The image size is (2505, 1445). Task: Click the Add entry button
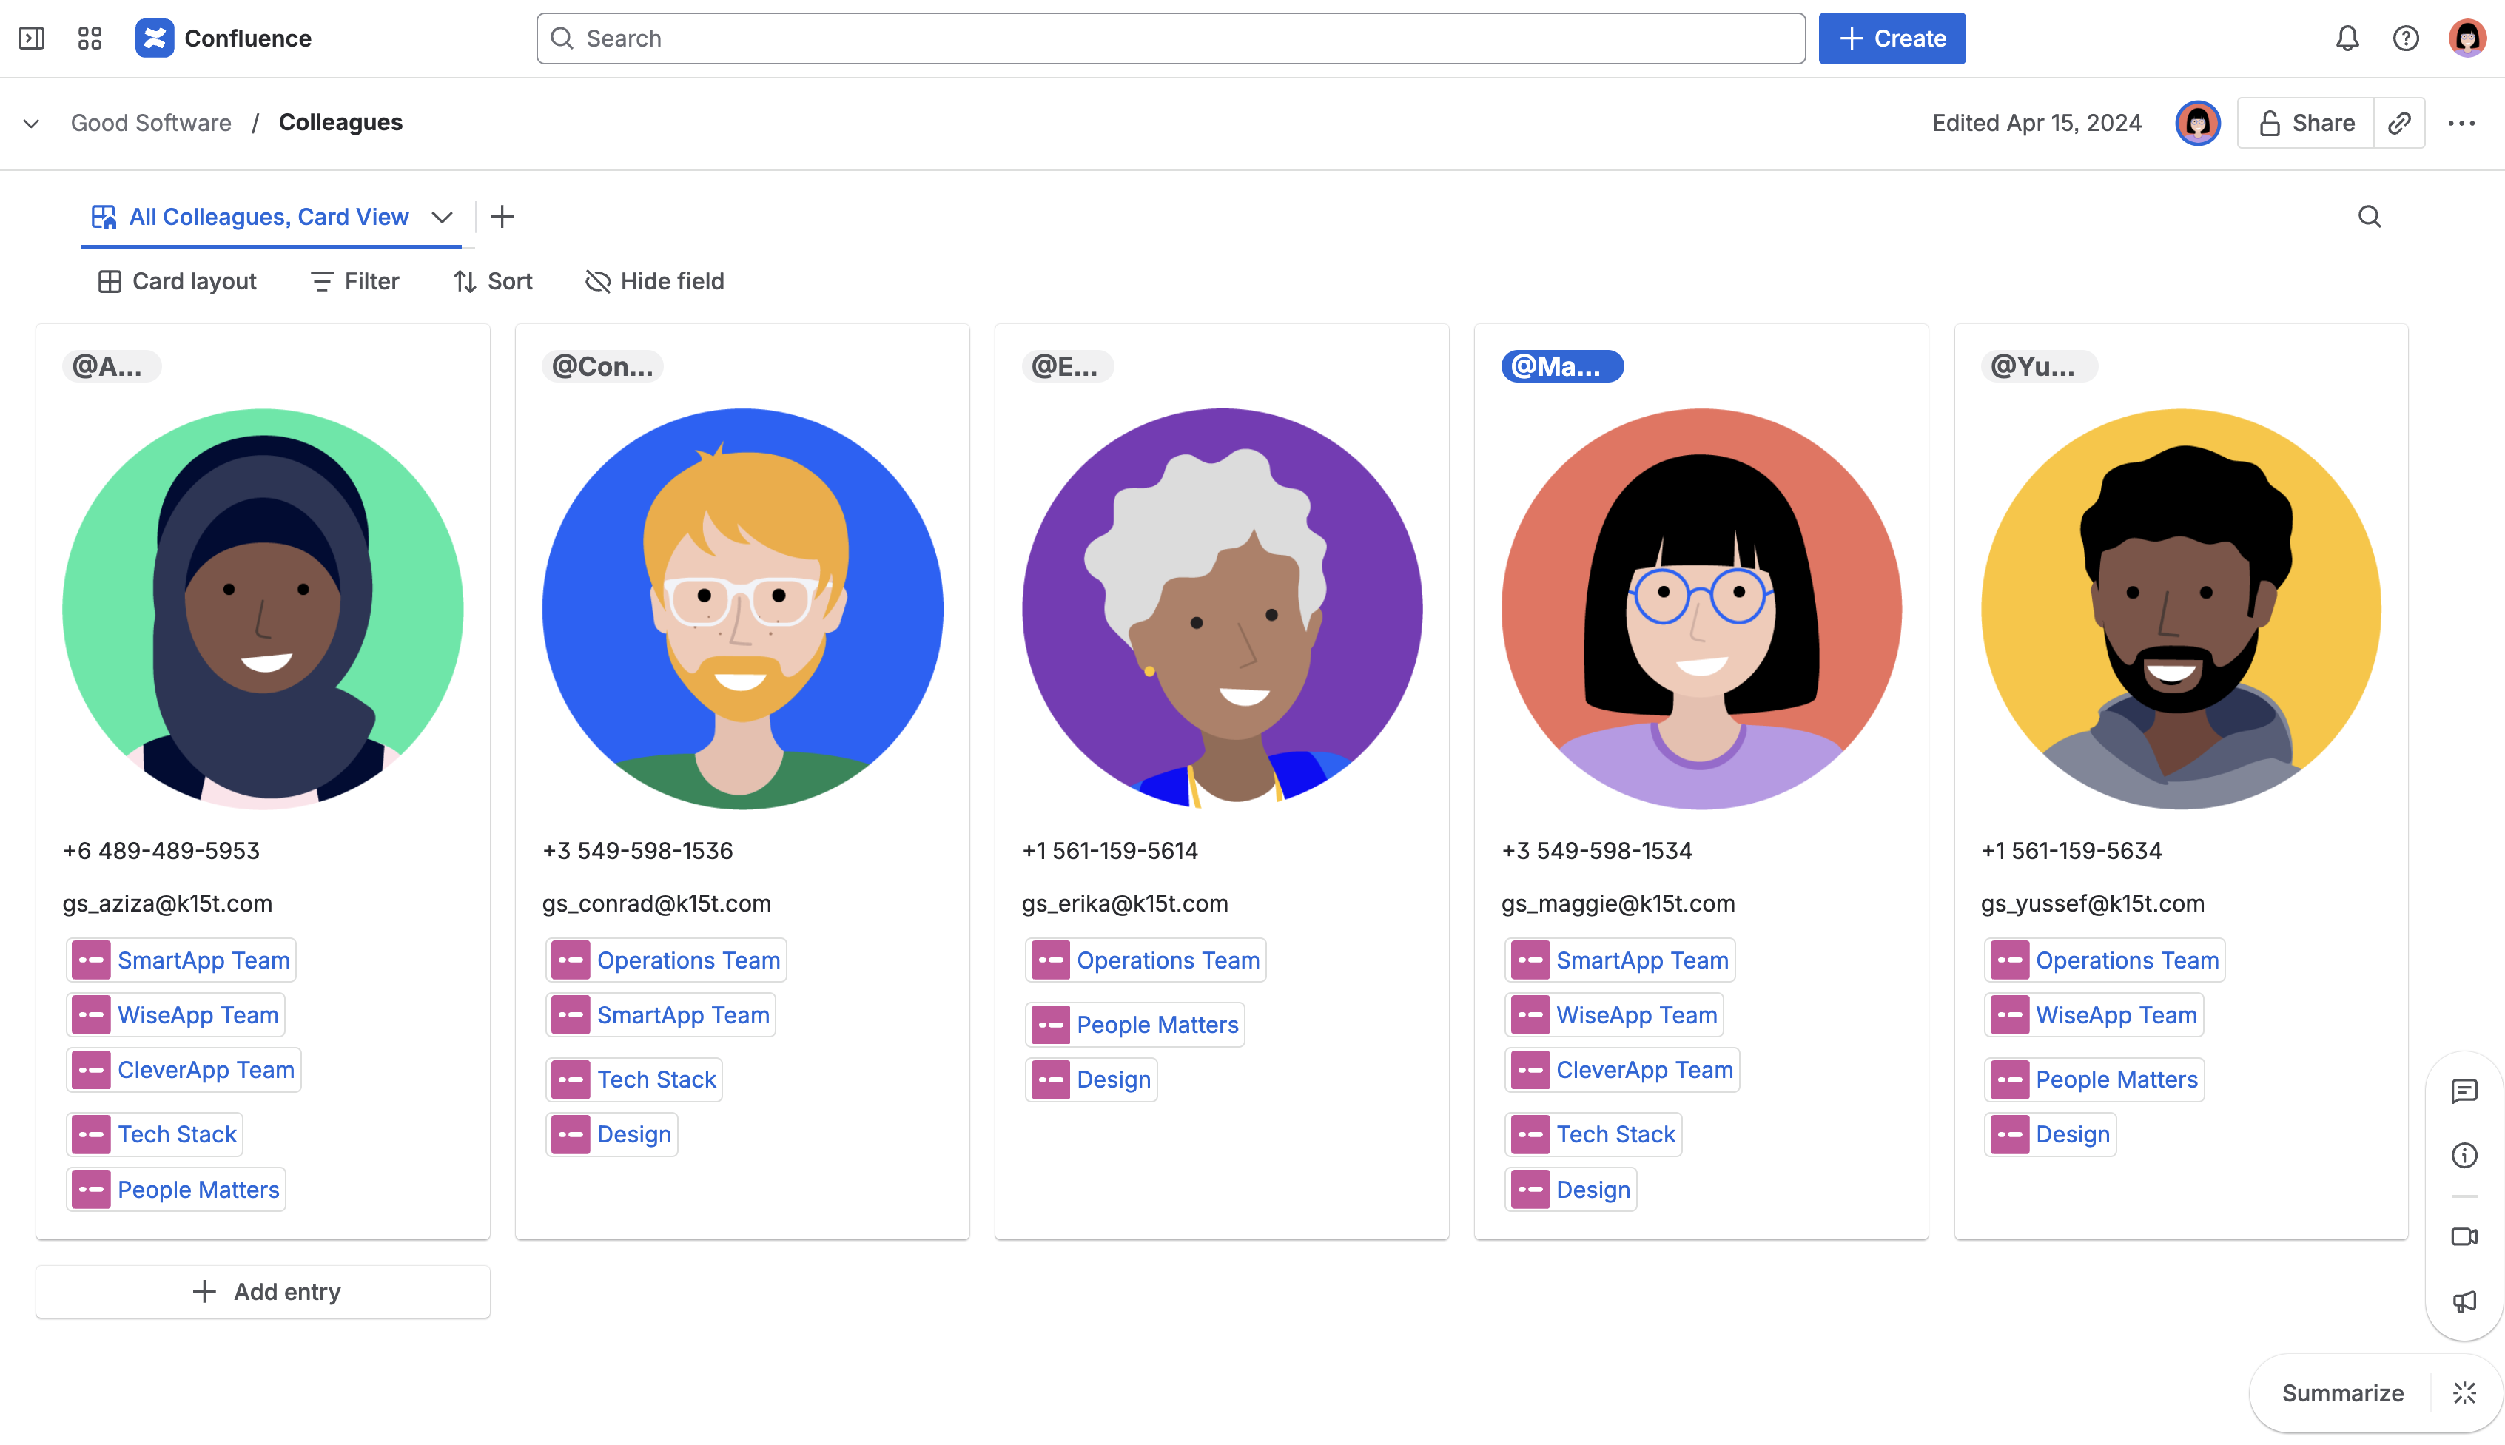tap(263, 1291)
